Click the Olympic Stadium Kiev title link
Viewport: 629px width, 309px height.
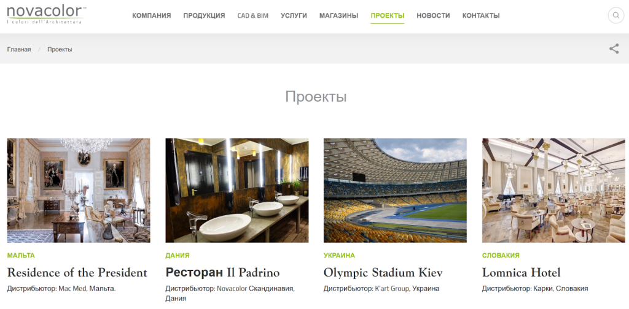[x=383, y=273]
